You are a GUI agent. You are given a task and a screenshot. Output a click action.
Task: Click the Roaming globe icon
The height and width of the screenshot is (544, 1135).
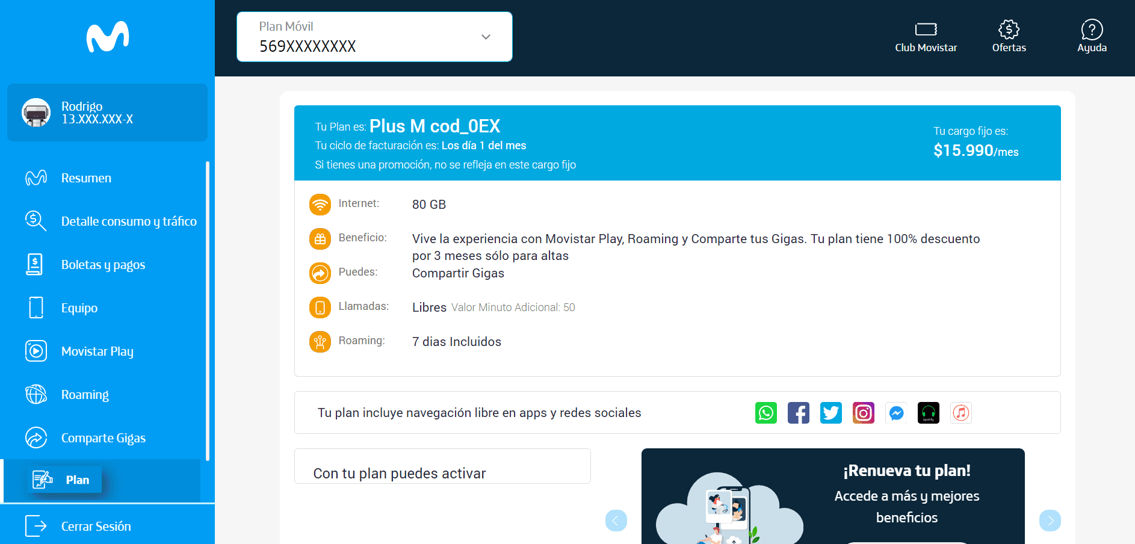(36, 394)
